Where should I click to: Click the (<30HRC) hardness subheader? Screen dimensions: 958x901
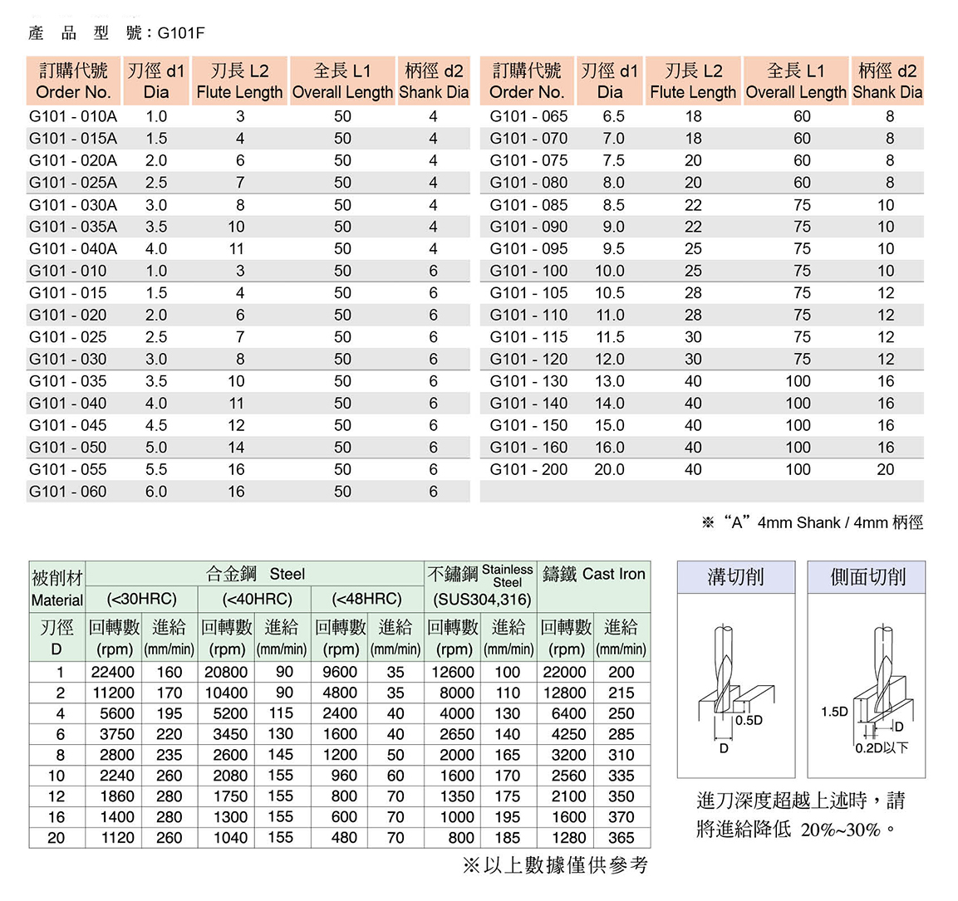point(141,599)
